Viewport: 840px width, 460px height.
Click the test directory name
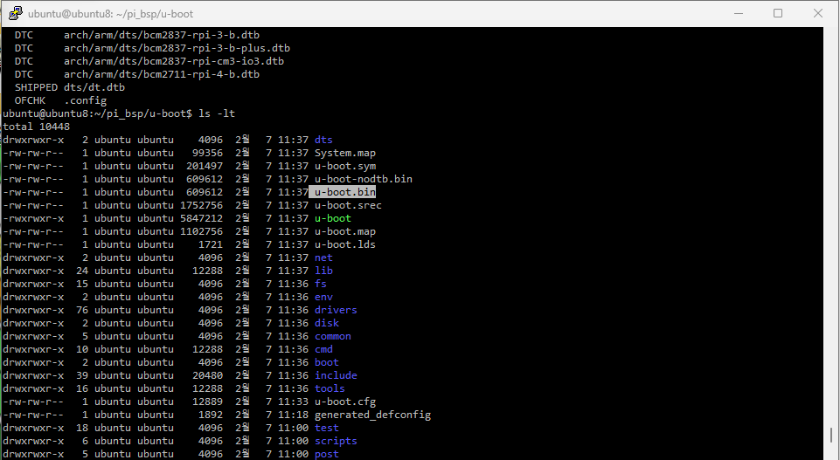point(327,428)
